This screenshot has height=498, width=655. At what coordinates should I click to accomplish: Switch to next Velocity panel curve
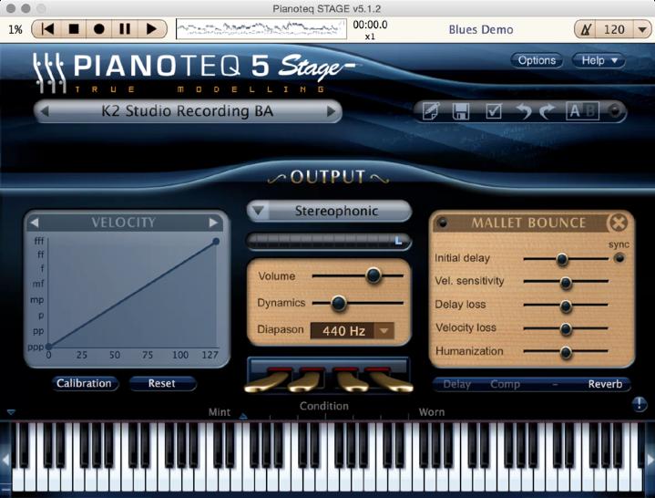213,223
